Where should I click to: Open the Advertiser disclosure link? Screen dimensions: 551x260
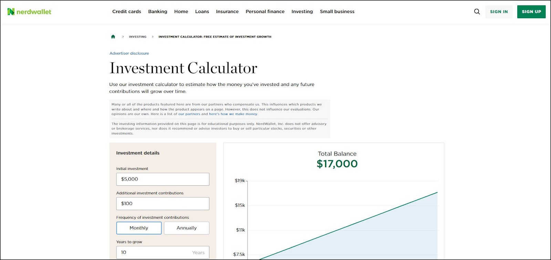[x=129, y=53]
